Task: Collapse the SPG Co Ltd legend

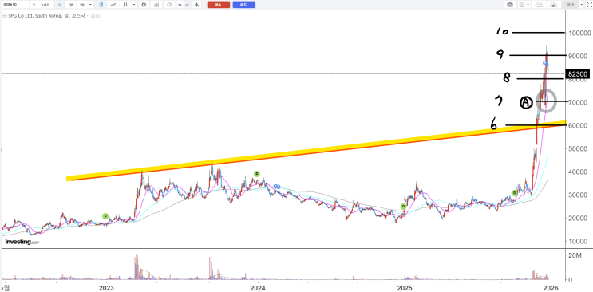Action: 5,15
